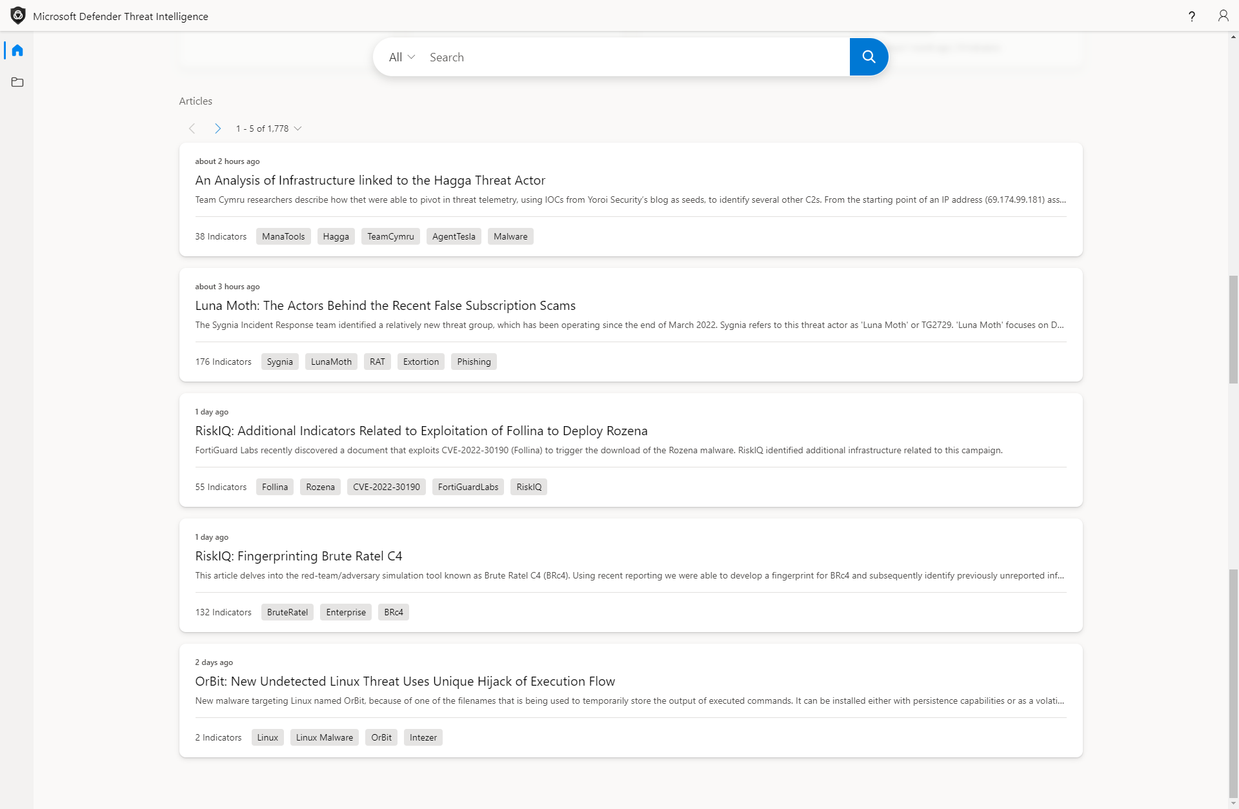Select the RiskIQ tag
Screen dimensions: 1239x809
click(x=529, y=487)
